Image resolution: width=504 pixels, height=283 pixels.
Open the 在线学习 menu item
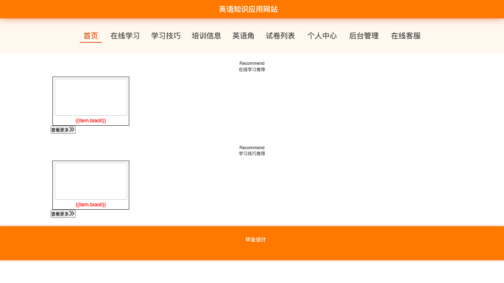125,36
